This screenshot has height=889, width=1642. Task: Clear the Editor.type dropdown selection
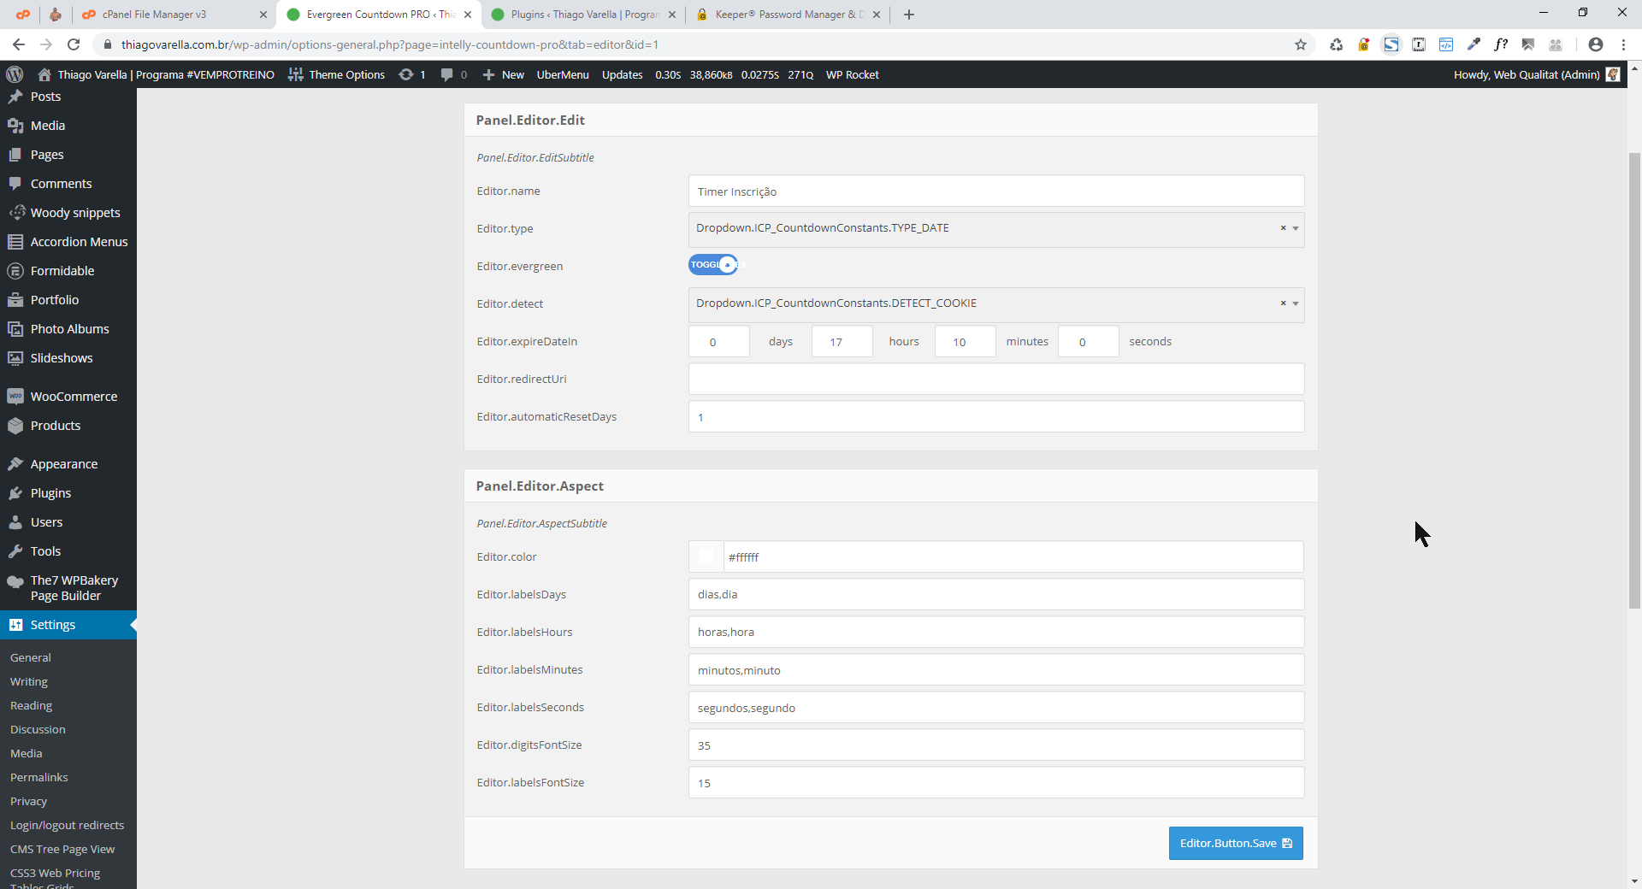click(x=1283, y=228)
